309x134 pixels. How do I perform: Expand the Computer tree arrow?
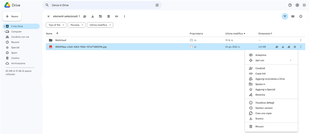pyautogui.click(x=4, y=31)
